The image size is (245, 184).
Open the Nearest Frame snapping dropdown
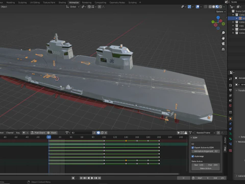tap(206, 133)
